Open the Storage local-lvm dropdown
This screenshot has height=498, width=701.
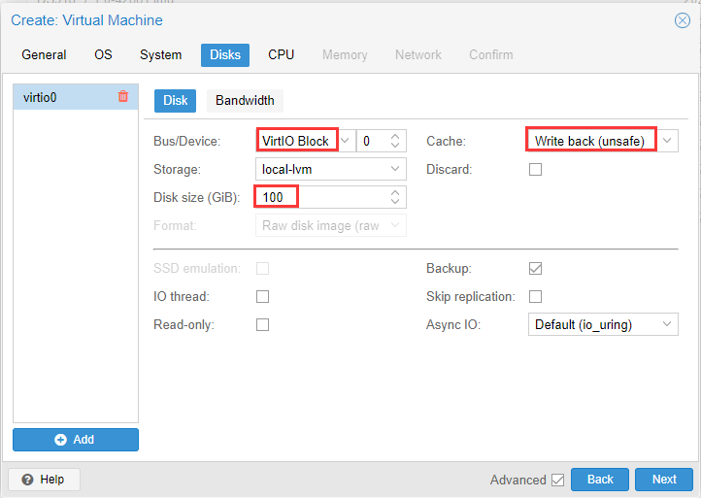click(x=395, y=170)
